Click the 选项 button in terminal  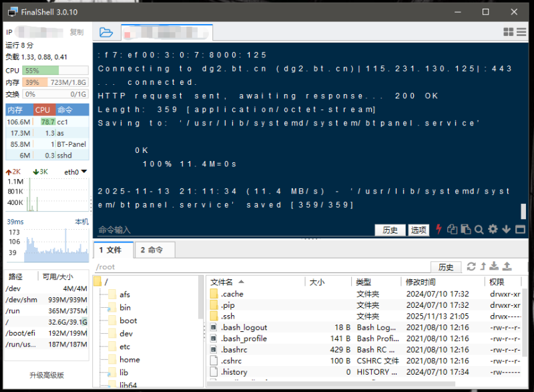pos(419,230)
